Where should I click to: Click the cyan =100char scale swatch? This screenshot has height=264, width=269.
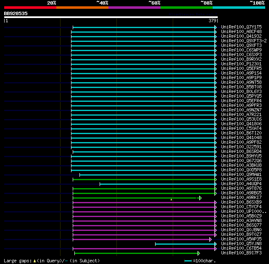pos(188,261)
